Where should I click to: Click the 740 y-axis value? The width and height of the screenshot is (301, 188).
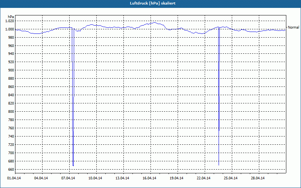point(11,136)
